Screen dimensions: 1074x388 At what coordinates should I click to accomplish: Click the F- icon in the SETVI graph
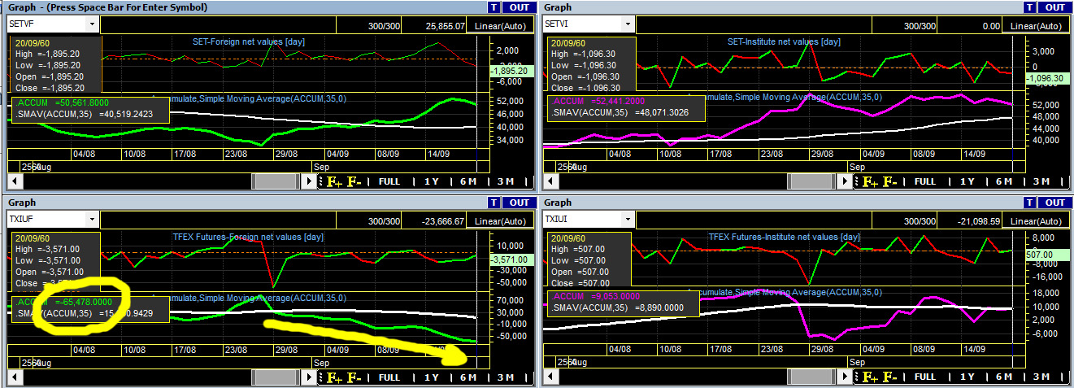coord(890,182)
